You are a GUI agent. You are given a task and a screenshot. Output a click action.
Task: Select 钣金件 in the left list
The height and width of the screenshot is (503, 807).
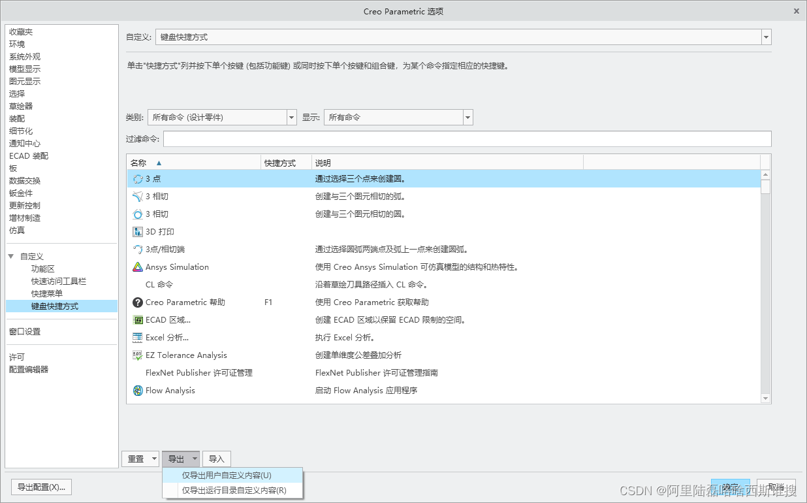(21, 193)
